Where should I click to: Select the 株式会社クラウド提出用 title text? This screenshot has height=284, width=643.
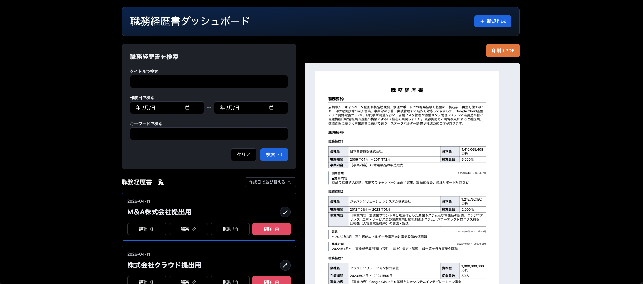(164, 265)
